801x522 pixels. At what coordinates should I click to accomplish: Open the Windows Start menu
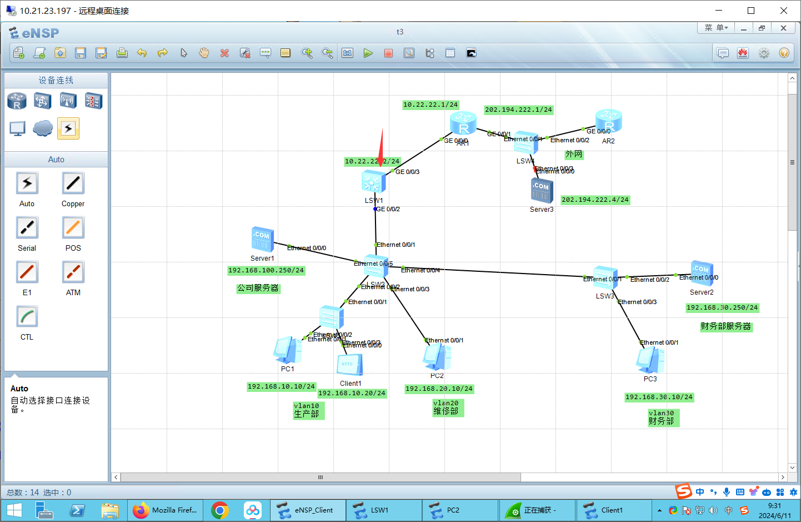click(14, 510)
